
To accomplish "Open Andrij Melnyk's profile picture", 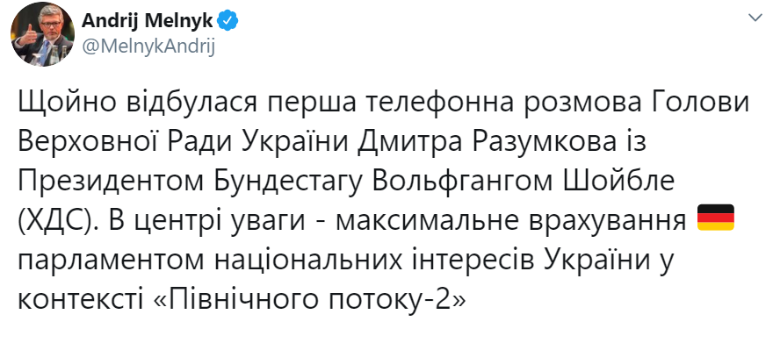I will tap(42, 34).
